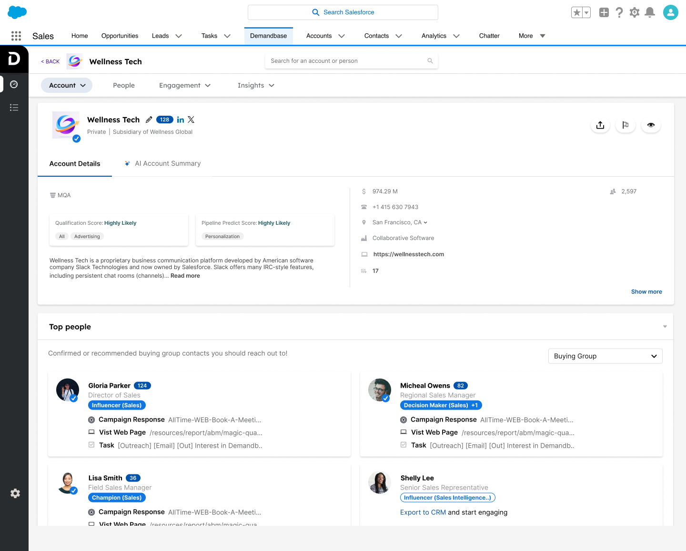This screenshot has height=551, width=686.
Task: Click the Search for an account or person field
Action: [x=351, y=61]
